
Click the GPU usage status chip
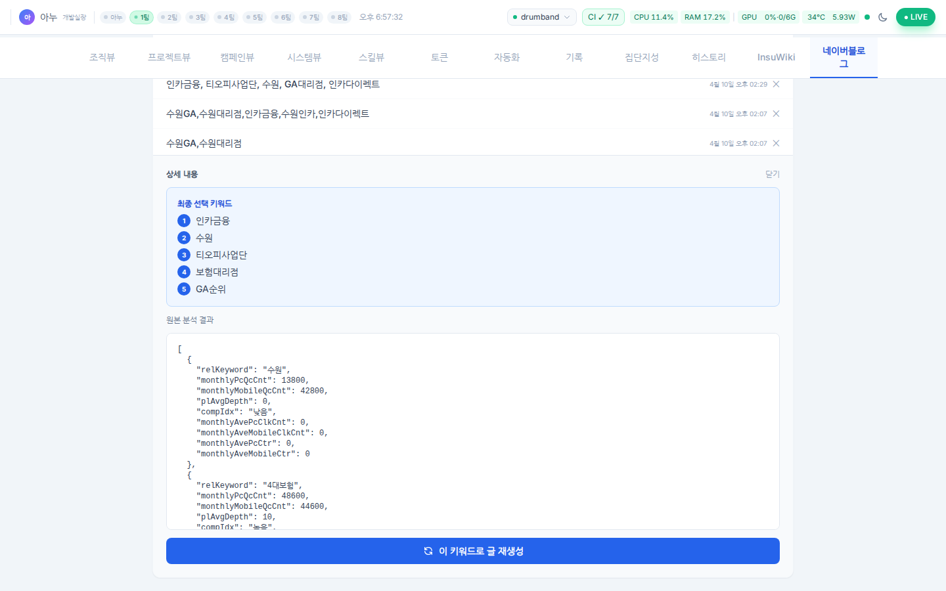[768, 17]
